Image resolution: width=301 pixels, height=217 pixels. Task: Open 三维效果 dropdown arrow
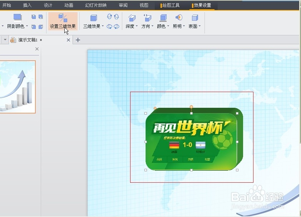103,26
